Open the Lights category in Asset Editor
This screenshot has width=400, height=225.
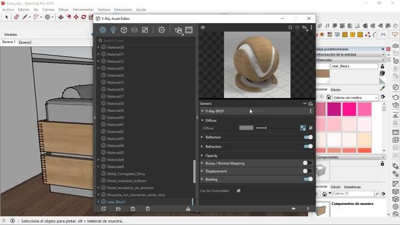point(113,30)
